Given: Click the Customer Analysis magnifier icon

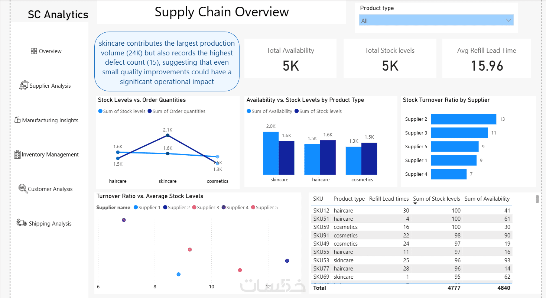Looking at the screenshot, I should point(23,188).
